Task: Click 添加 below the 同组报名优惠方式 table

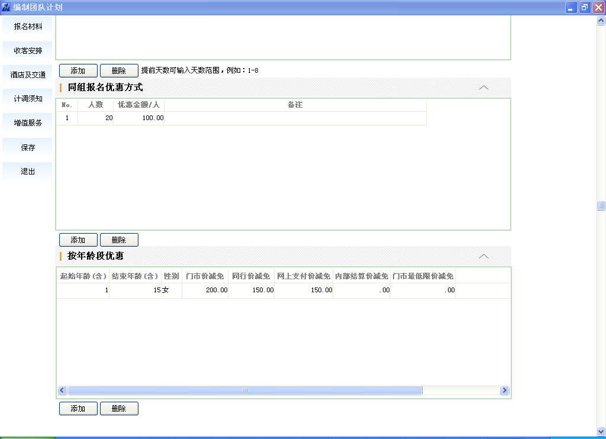Action: [78, 240]
